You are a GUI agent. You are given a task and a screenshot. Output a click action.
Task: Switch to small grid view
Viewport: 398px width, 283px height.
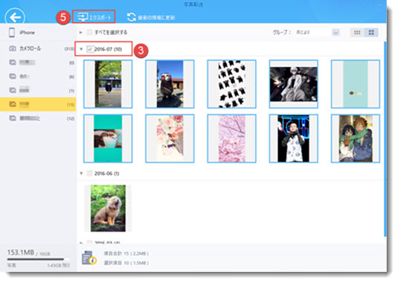357,33
